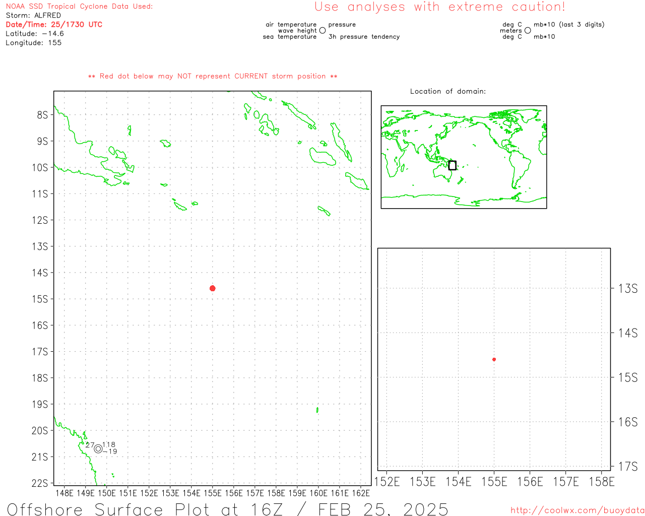Click the '15S' label on inset map
Image resolution: width=645 pixels, height=516 pixels.
coord(628,377)
